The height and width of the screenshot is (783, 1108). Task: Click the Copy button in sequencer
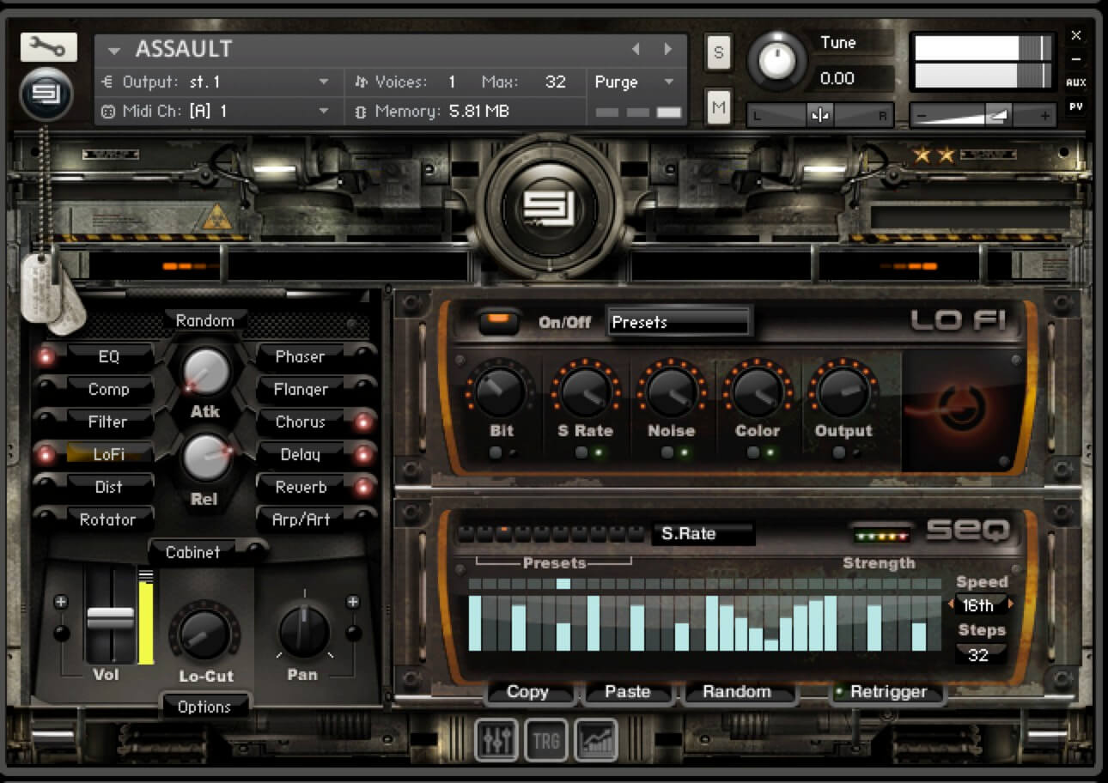[527, 692]
